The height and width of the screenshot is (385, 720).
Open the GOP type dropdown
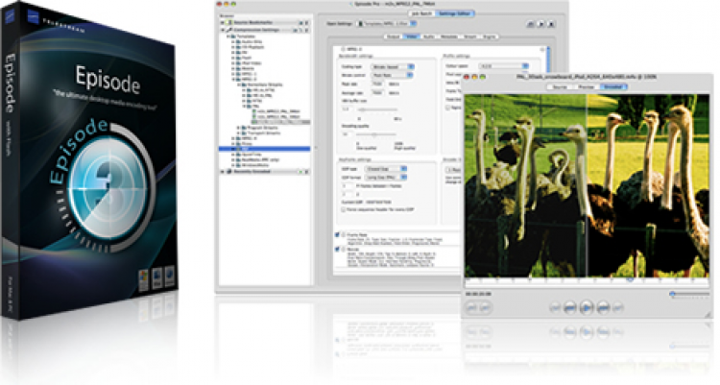coord(386,169)
